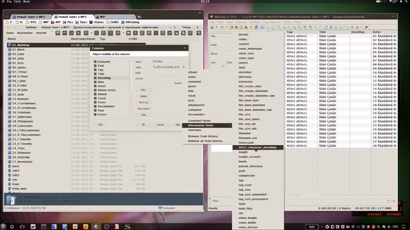The width and height of the screenshot is (410, 230).
Task: Toggle the Discnumber column checkbox
Action: [95, 106]
